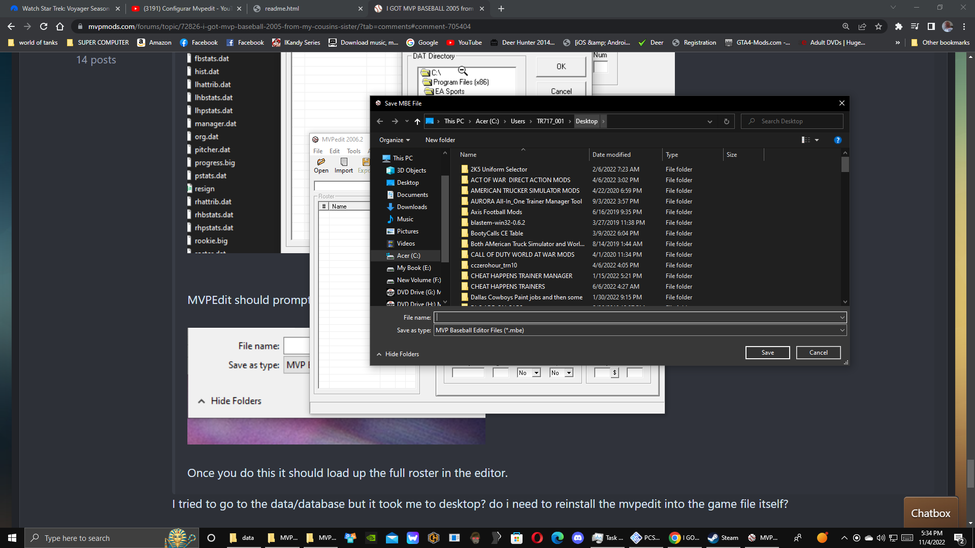Click the File name input field

pyautogui.click(x=636, y=318)
